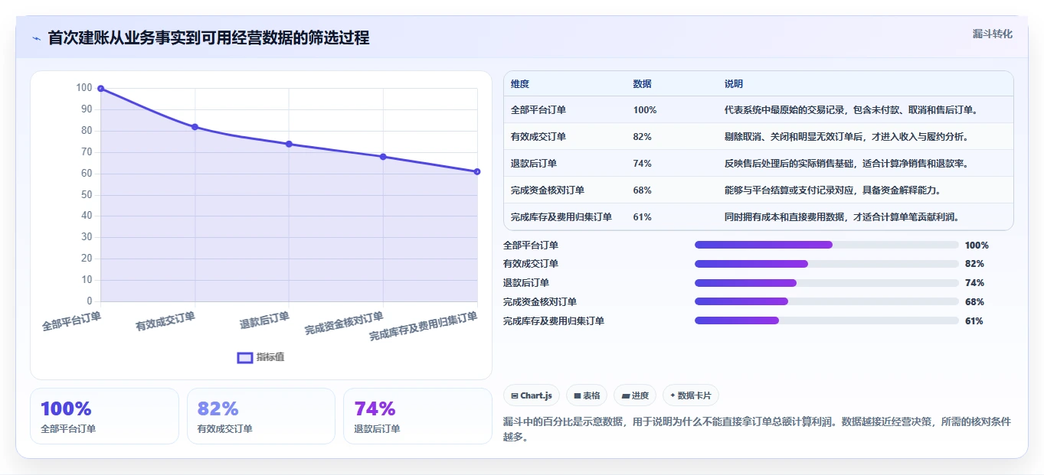Viewport: 1044px width, 475px height.
Task: Click the 100% value in table
Action: 645,110
